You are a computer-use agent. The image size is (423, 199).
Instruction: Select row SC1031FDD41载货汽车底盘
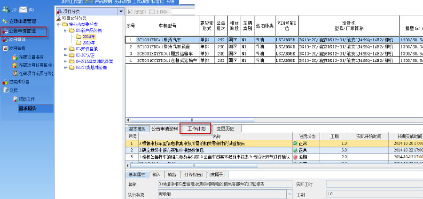tap(274, 46)
